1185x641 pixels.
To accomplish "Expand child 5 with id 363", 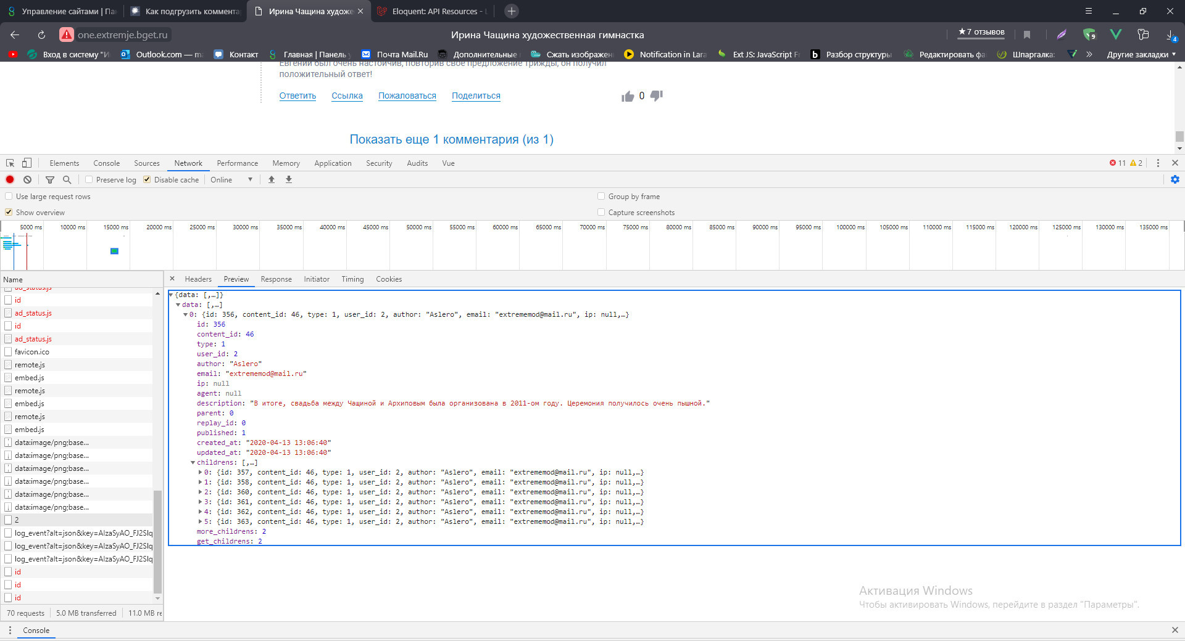I will [x=200, y=521].
